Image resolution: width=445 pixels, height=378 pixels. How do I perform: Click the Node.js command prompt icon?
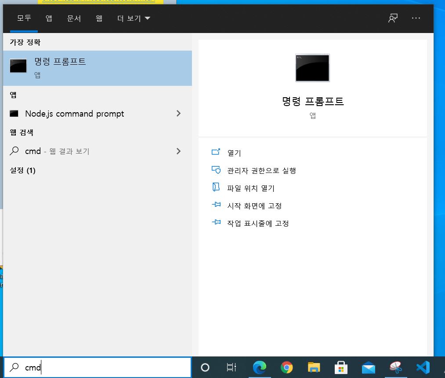[x=14, y=114]
